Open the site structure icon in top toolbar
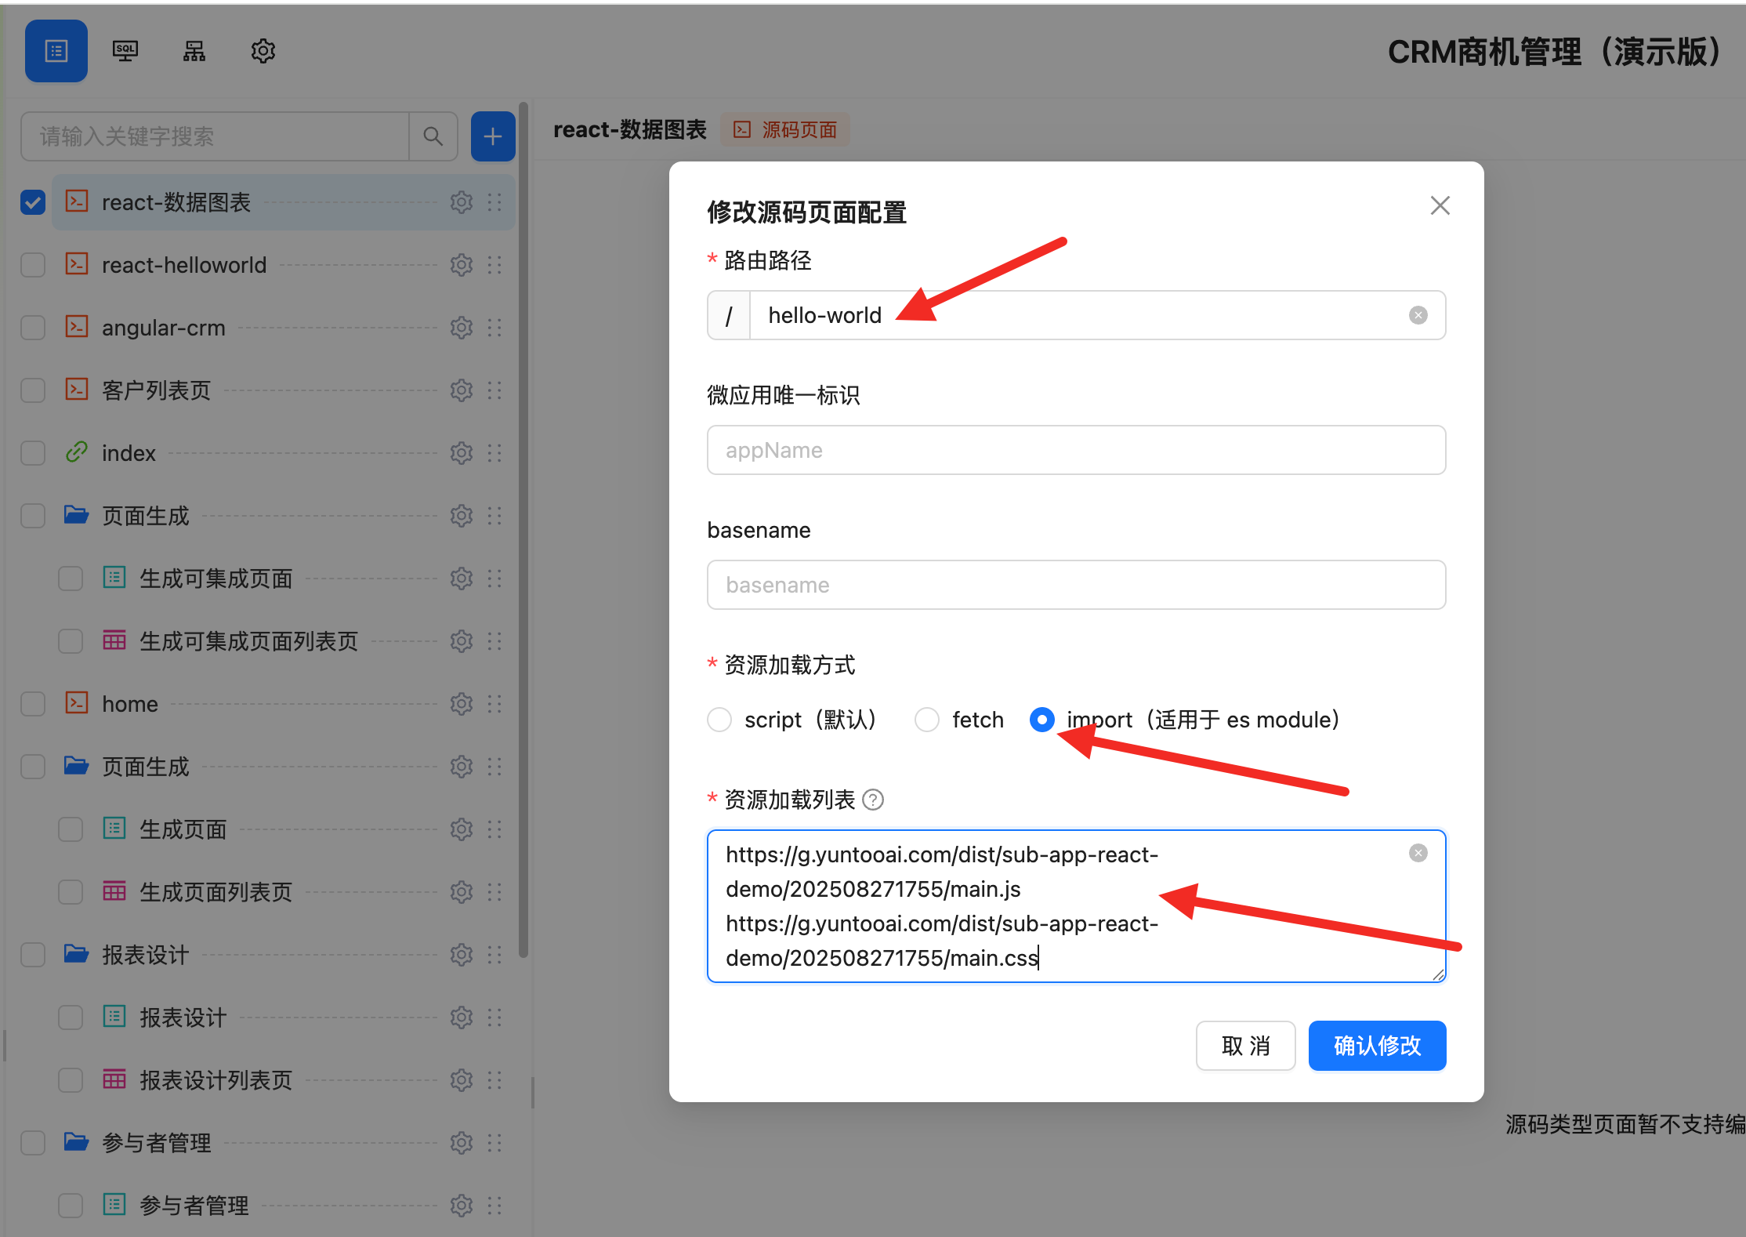The image size is (1746, 1237). pyautogui.click(x=194, y=50)
